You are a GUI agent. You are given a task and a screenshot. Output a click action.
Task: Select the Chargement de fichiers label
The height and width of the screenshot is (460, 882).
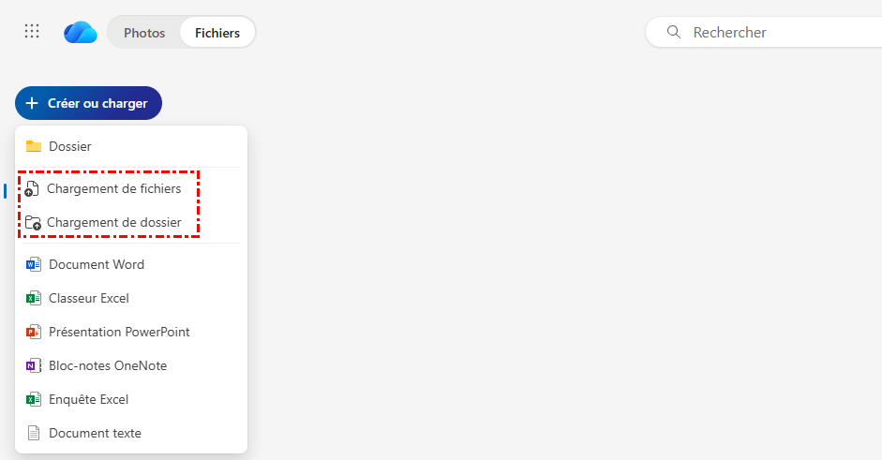pyautogui.click(x=113, y=189)
